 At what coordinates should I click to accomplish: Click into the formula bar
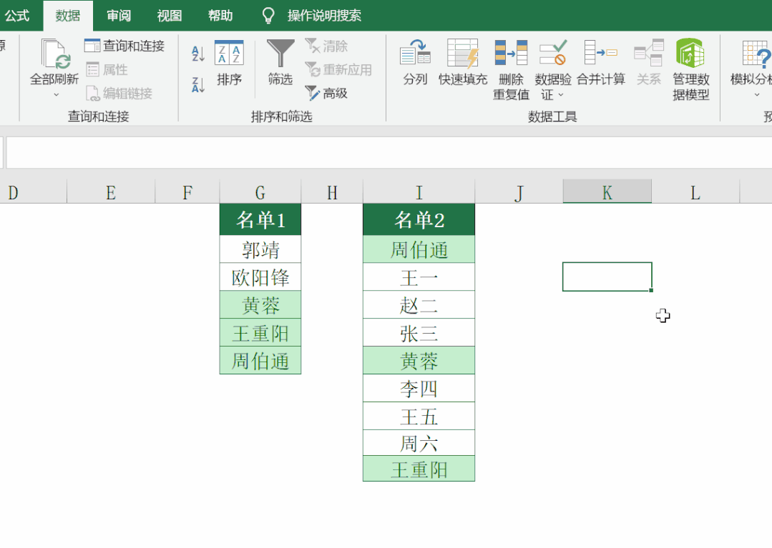pos(389,152)
